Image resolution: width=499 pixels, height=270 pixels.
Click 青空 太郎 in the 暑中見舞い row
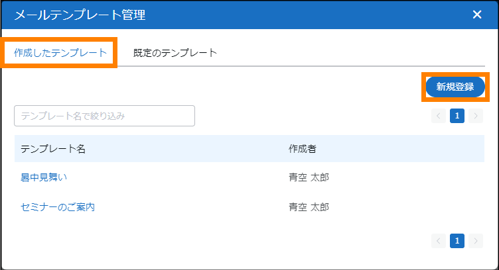(x=309, y=177)
